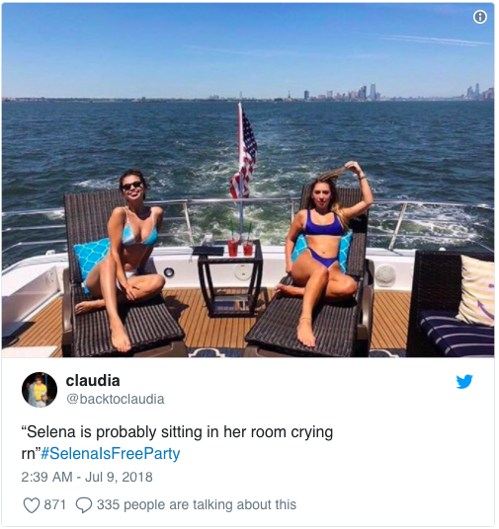Click the reply speech bubble icon

[84, 505]
